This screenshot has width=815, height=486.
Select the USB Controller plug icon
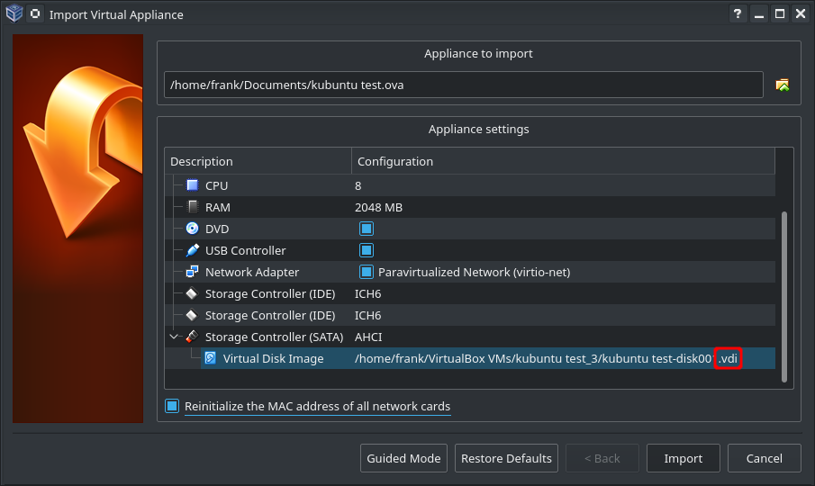(193, 250)
